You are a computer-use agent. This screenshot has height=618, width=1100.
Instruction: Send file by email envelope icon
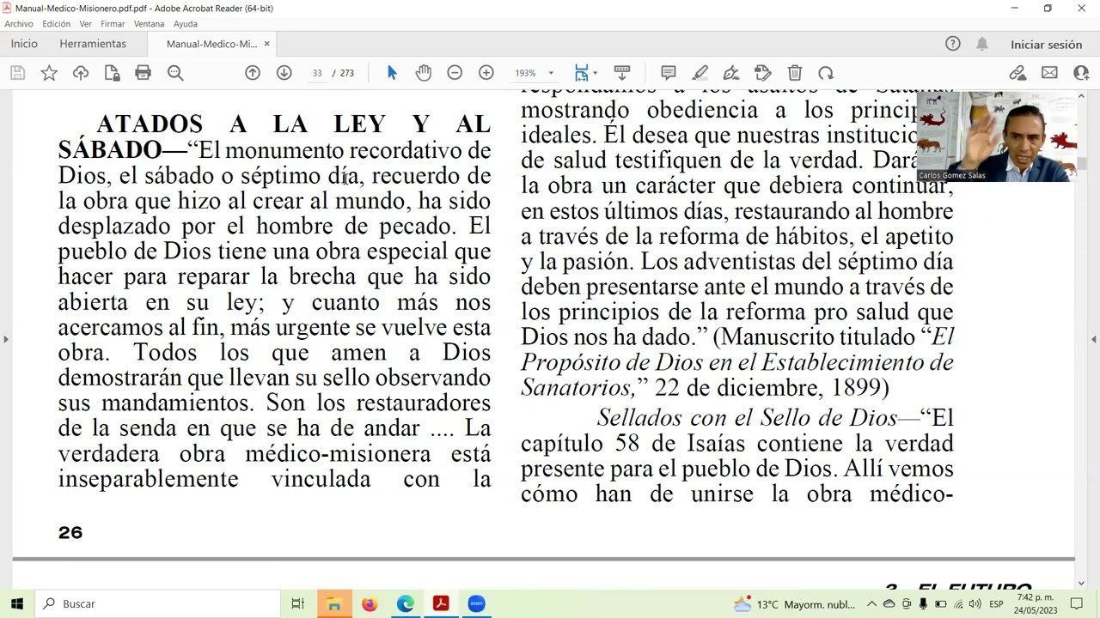[1049, 73]
